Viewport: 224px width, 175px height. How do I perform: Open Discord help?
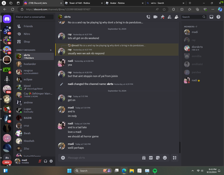click(218, 17)
